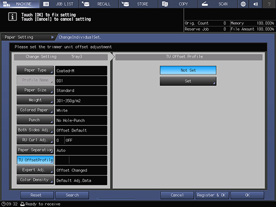Click the Reset button
The height and width of the screenshot is (207, 276).
pos(37,195)
